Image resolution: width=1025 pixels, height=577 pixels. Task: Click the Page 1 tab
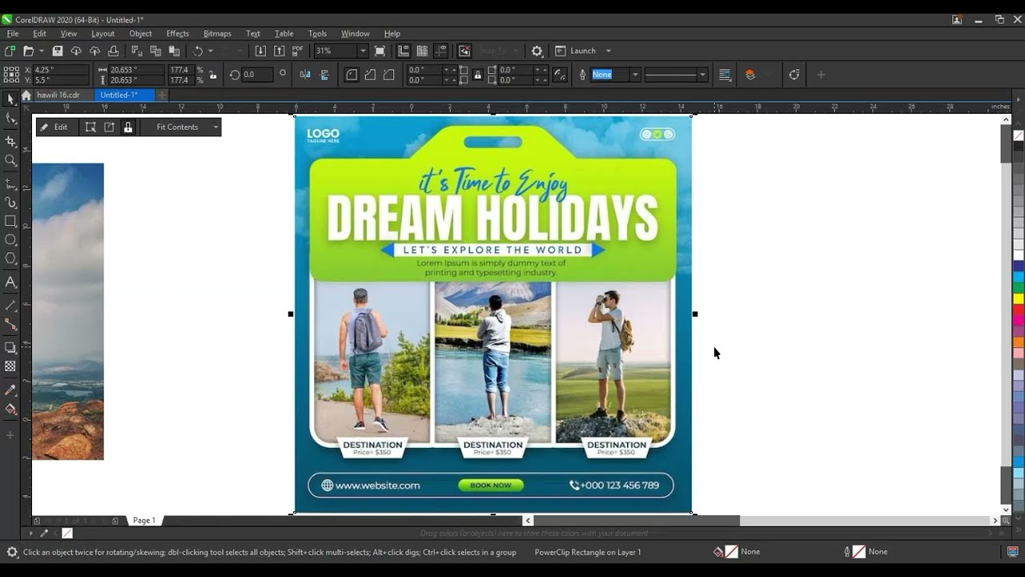click(x=144, y=520)
